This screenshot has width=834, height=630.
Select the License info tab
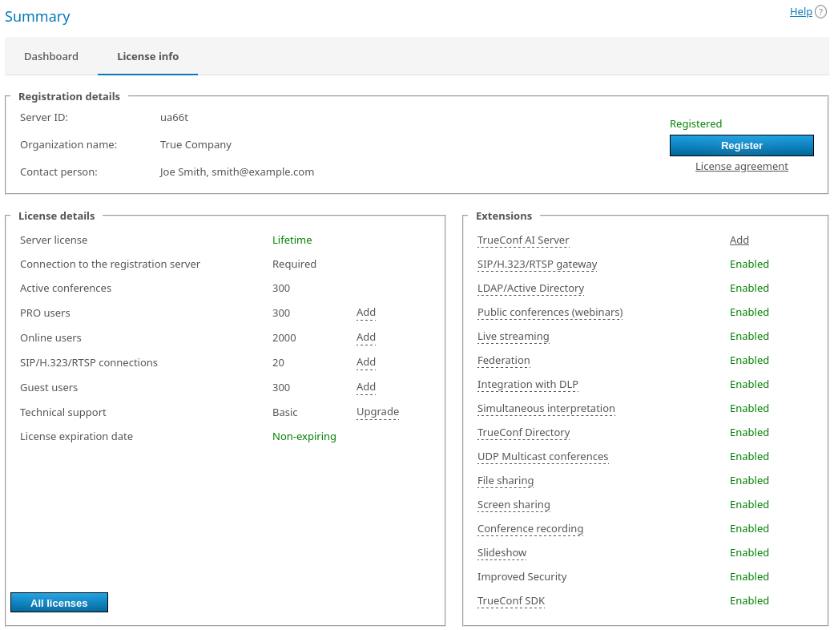147,56
